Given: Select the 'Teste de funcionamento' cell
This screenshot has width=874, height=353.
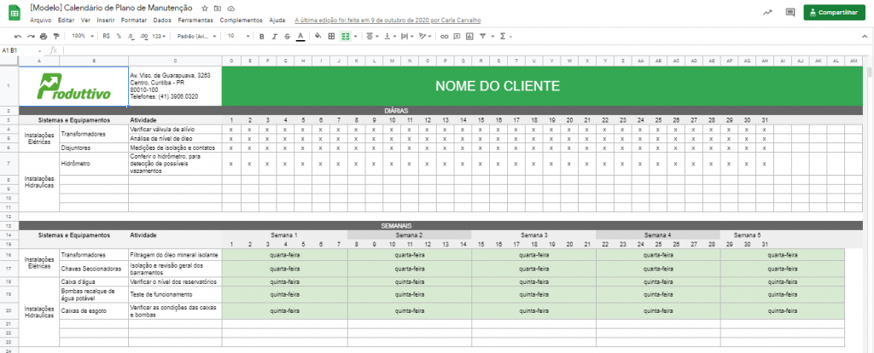Looking at the screenshot, I should [x=175, y=294].
